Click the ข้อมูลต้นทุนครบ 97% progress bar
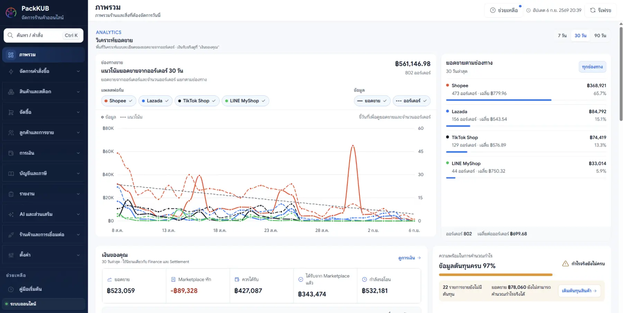This screenshot has width=623, height=313. (x=496, y=275)
